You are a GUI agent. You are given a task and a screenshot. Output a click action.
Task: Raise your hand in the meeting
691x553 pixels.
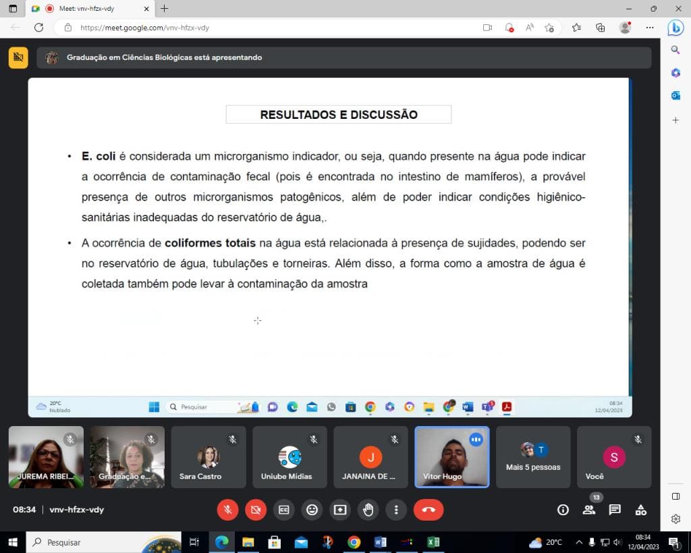tap(368, 510)
